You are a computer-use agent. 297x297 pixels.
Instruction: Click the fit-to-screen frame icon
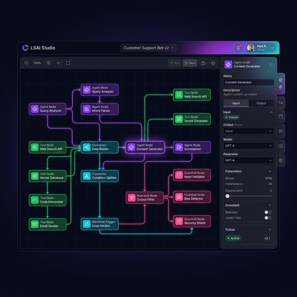(68, 63)
